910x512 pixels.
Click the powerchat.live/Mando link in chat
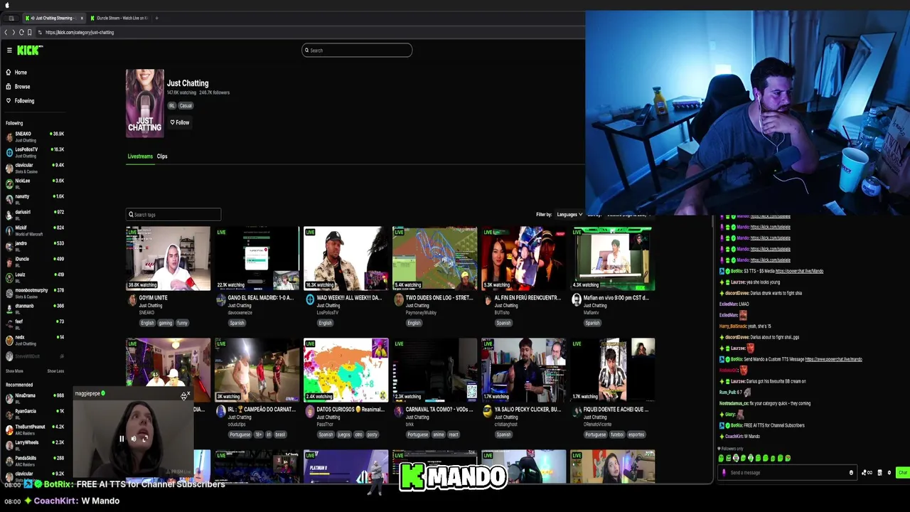tap(799, 271)
